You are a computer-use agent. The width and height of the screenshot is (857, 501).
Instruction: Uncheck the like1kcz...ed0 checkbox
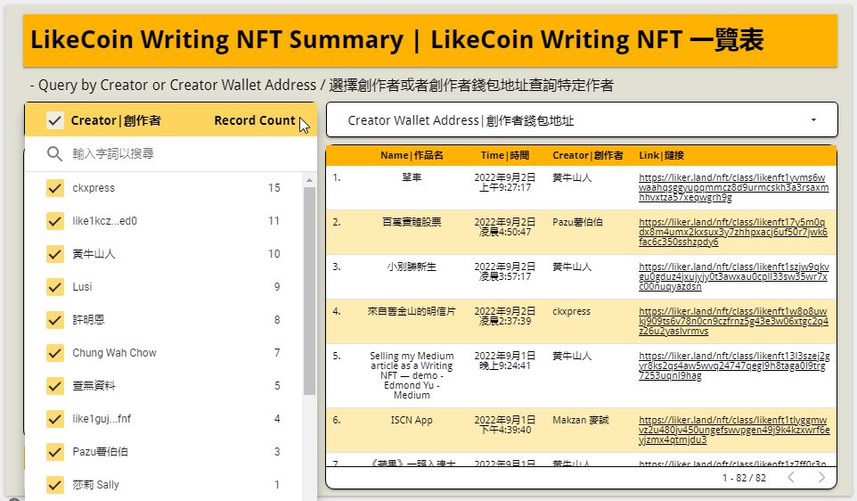point(54,221)
